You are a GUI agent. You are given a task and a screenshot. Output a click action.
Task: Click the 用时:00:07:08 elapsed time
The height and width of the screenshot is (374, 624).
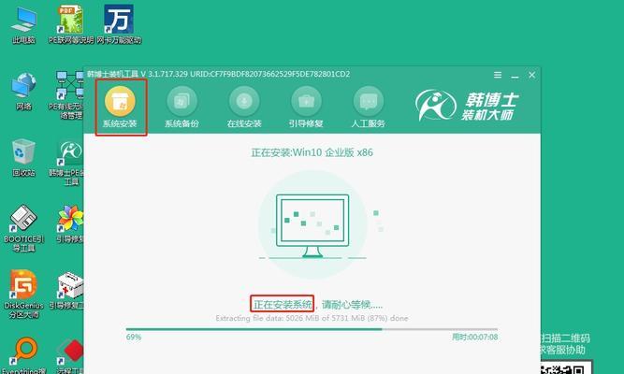[474, 337]
